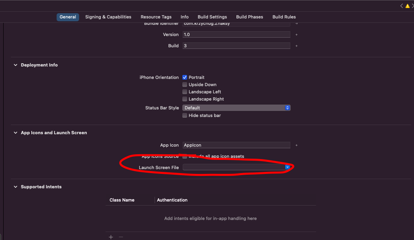Go to previous issue with left chevron

(x=402, y=6)
